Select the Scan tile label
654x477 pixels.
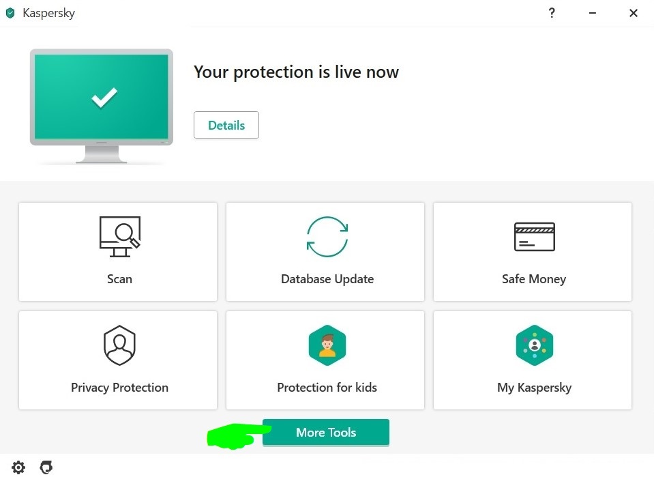(120, 279)
